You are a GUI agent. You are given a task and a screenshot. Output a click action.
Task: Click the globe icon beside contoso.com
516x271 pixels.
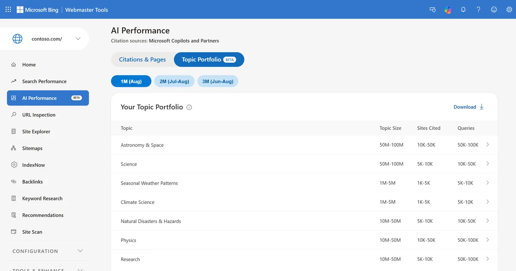click(x=17, y=39)
